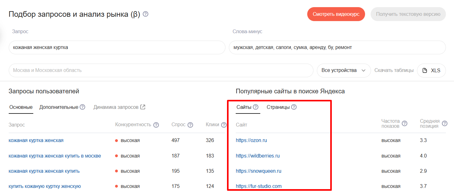Select the Основные tab
454x191 pixels.
click(21, 107)
